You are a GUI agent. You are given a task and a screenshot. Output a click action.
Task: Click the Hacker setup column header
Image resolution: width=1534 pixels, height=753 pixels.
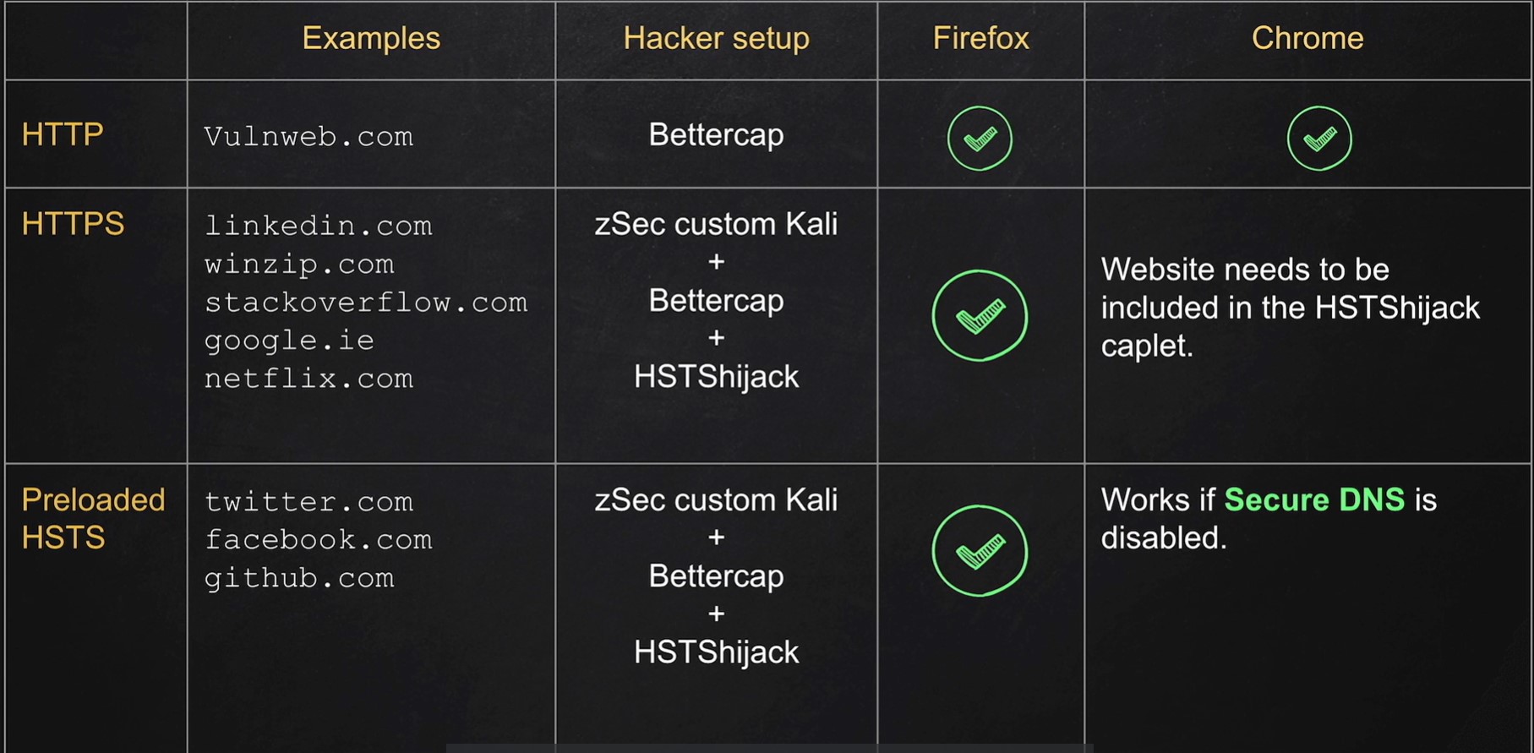click(x=716, y=38)
